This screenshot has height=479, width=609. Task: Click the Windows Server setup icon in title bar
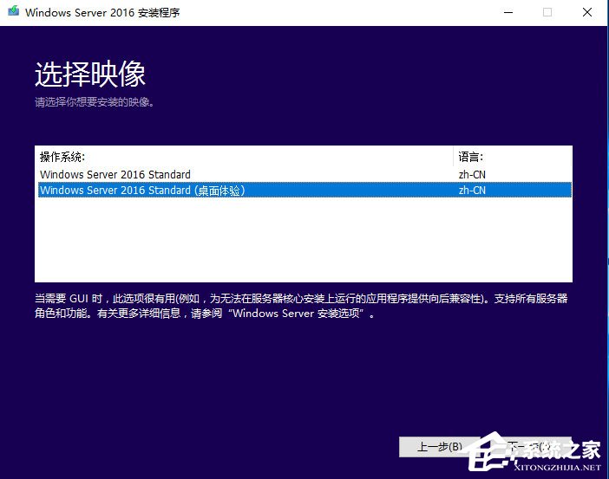tap(11, 13)
